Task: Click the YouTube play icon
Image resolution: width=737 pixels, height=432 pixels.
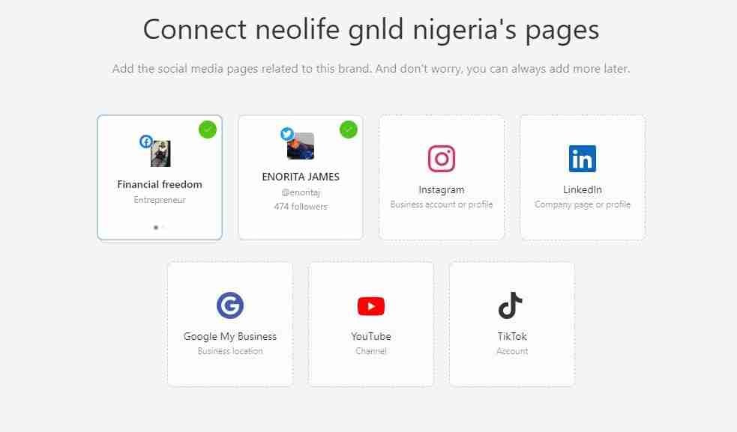Action: pyautogui.click(x=370, y=305)
